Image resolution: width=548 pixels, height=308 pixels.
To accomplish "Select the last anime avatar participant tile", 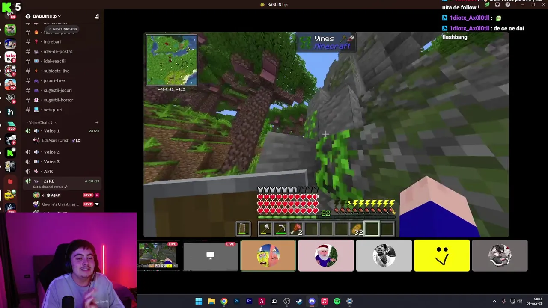I will click(500, 255).
